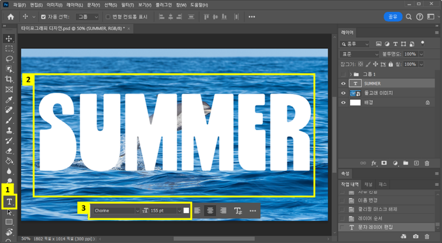
Task: Open the 이미지(I) menu
Action: coord(54,5)
